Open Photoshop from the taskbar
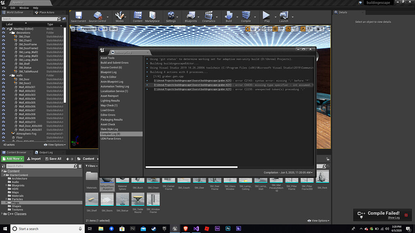The image size is (415, 233). (x=228, y=229)
